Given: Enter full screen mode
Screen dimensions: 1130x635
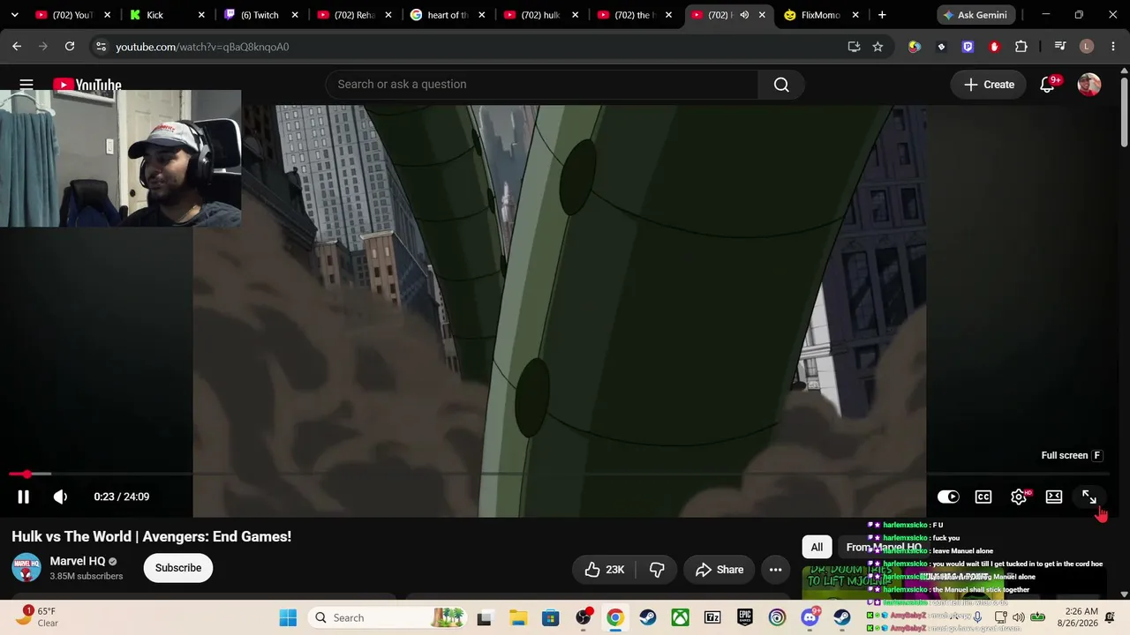Looking at the screenshot, I should [1089, 497].
